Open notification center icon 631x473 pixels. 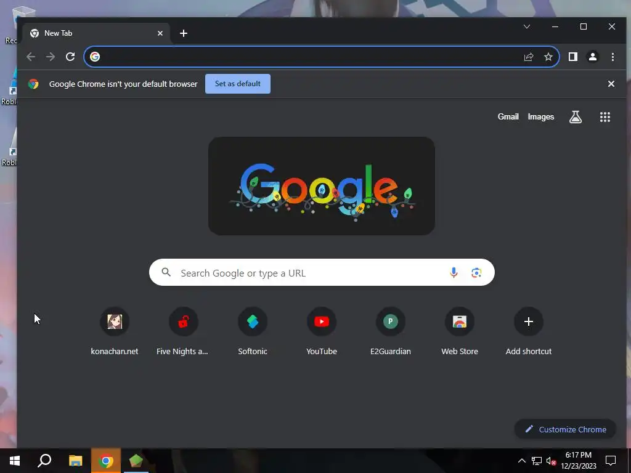(x=611, y=461)
